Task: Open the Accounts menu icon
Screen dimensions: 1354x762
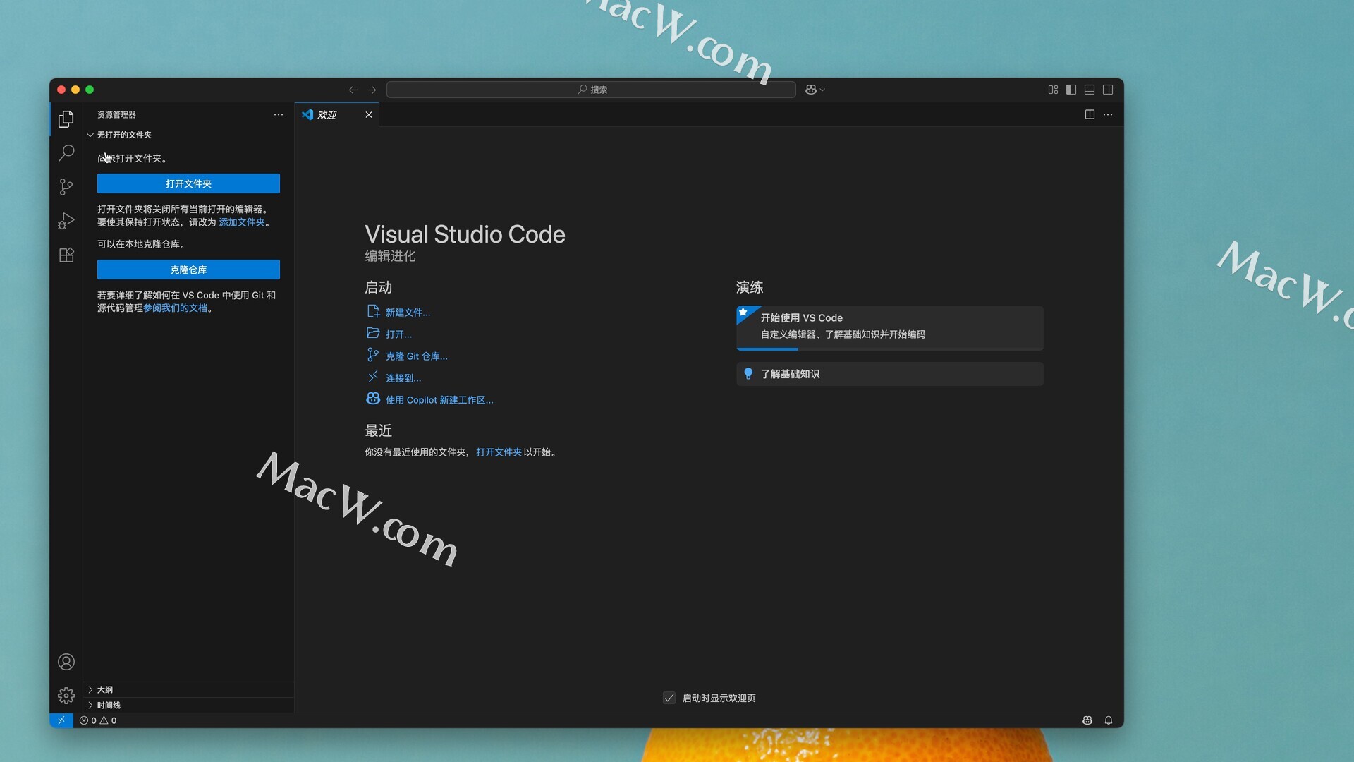Action: point(66,662)
